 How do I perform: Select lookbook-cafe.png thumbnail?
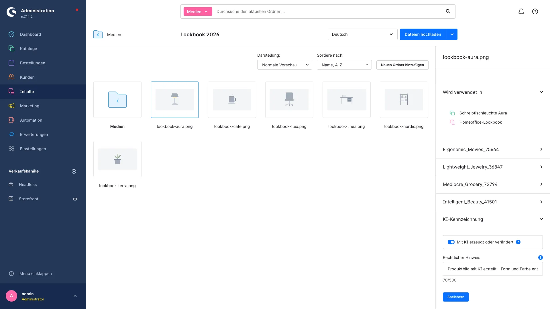point(232,100)
